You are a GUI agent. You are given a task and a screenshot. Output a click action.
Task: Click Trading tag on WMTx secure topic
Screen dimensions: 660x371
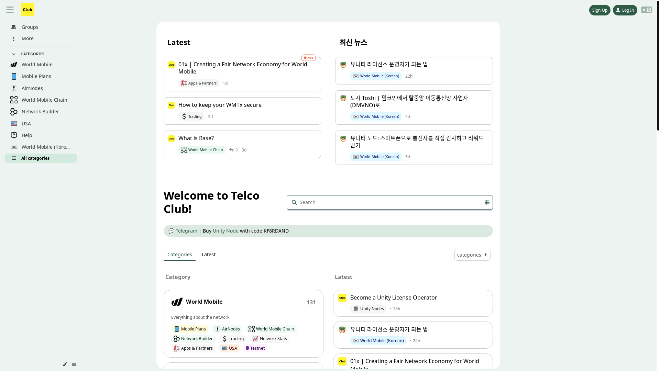coord(191,116)
